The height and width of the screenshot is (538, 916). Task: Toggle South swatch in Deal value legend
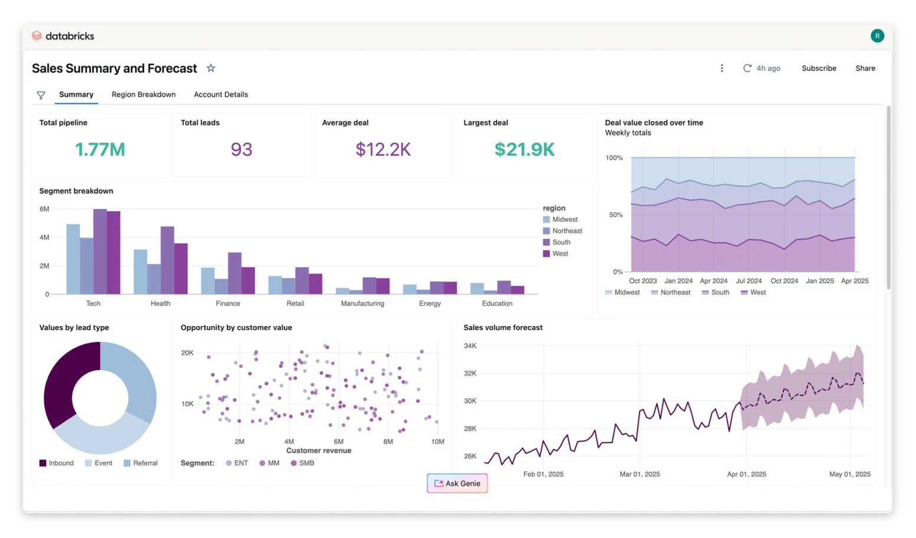[x=705, y=293]
